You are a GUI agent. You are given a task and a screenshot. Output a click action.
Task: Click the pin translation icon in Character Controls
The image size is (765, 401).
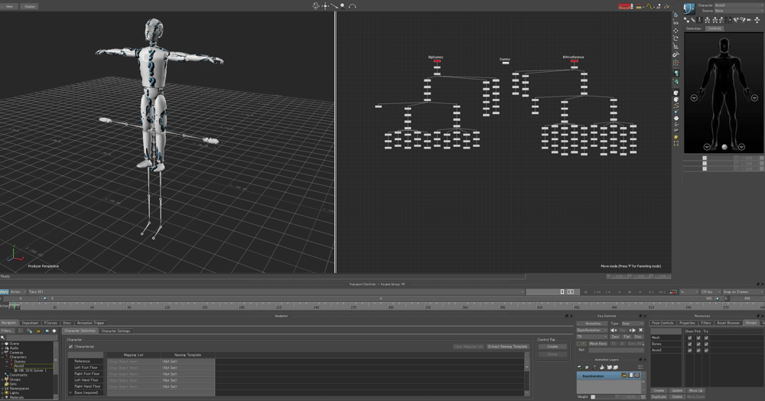[x=736, y=19]
